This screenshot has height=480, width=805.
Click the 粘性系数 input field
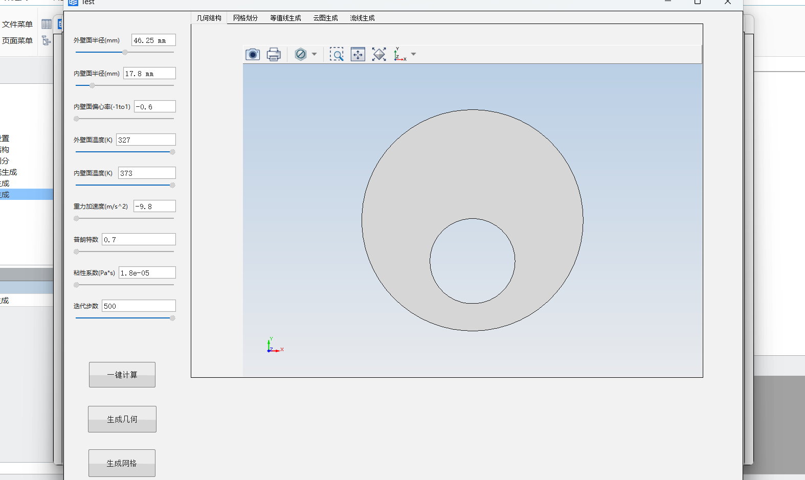pos(147,273)
